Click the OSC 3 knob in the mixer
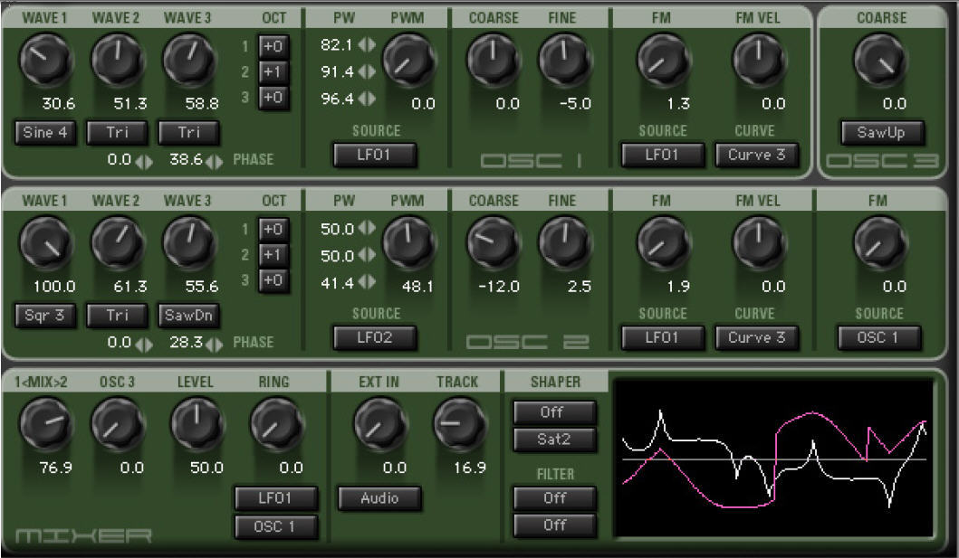This screenshot has height=558, width=959. pos(118,425)
